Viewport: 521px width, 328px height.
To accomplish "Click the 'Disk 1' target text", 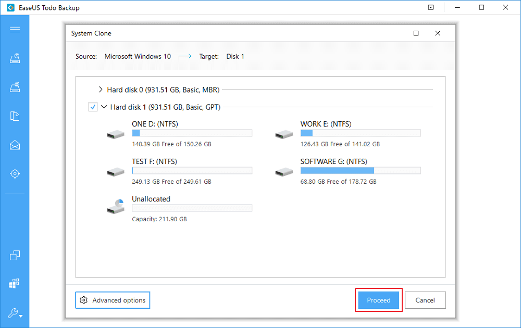I will coord(235,56).
